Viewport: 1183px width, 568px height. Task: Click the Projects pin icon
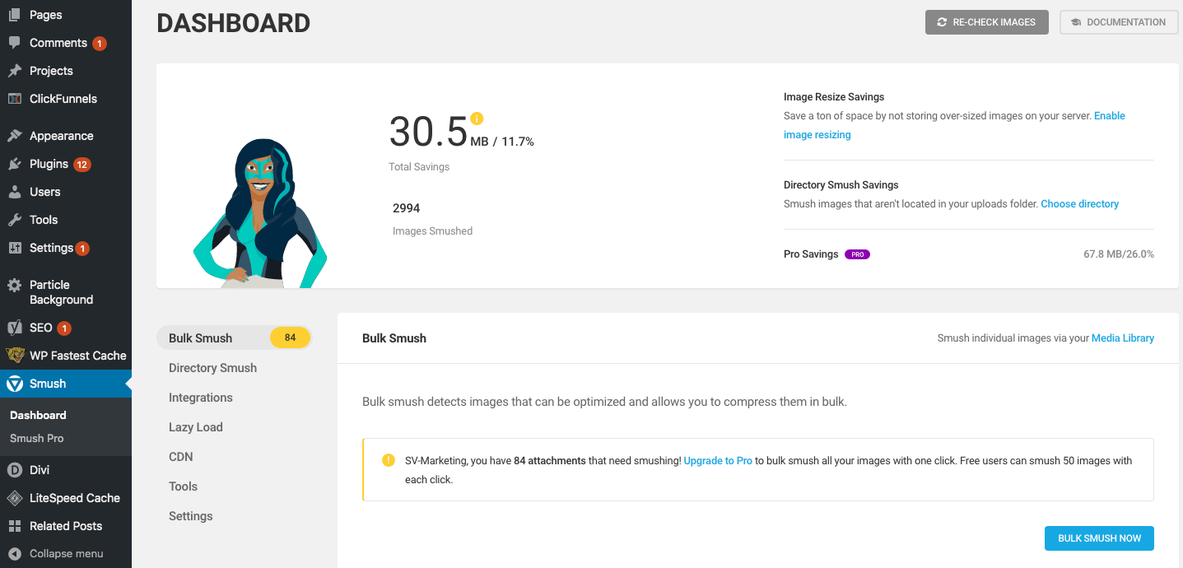[x=15, y=71]
